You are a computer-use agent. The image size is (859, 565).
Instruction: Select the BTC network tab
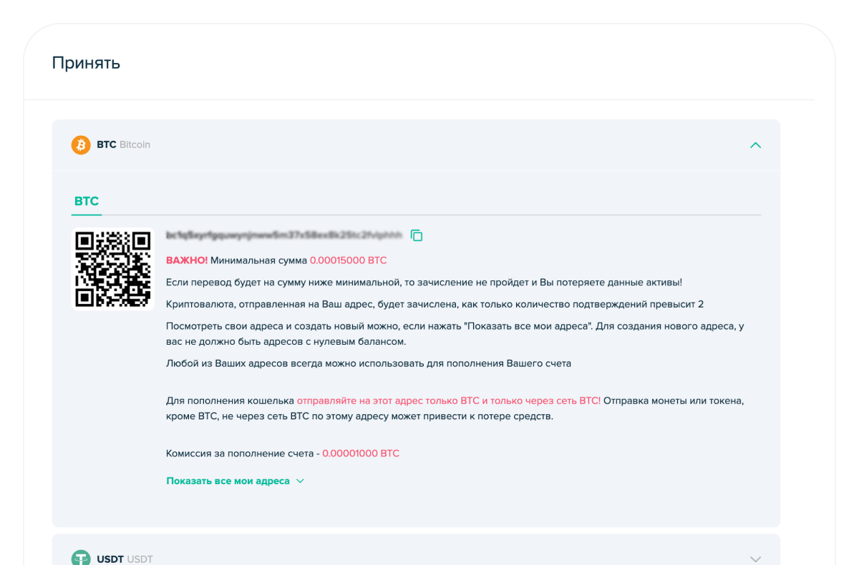pos(87,202)
